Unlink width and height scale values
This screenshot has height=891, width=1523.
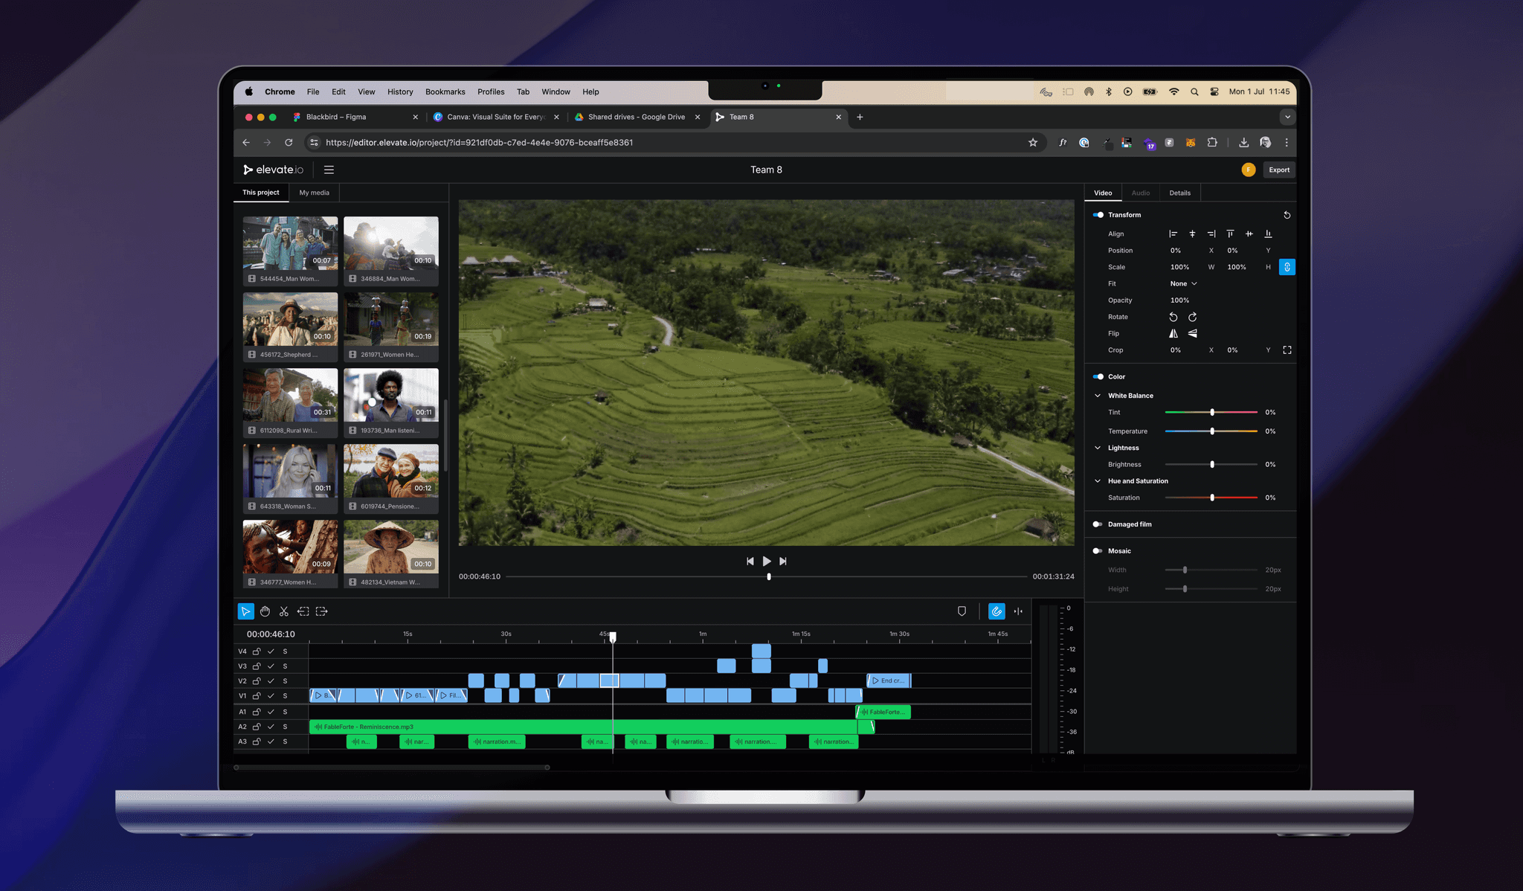coord(1287,266)
